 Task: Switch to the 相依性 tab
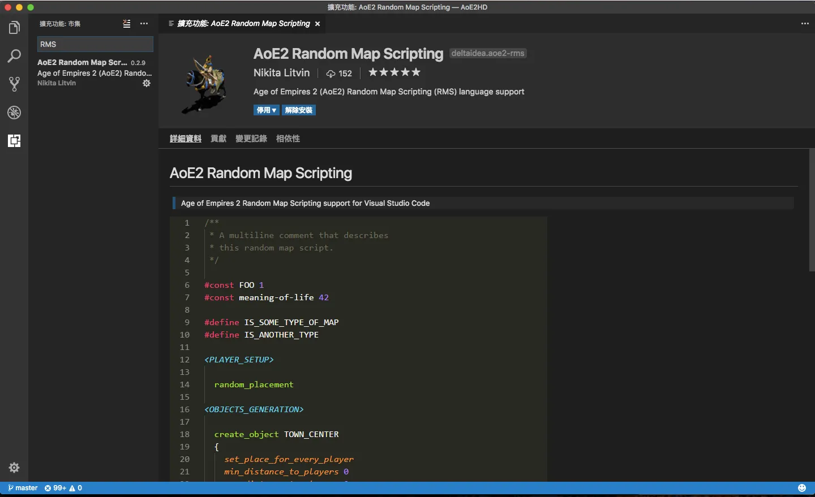pyautogui.click(x=288, y=139)
